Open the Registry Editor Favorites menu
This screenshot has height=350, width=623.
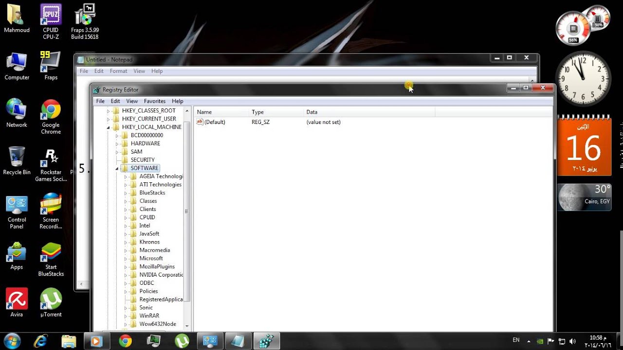point(155,101)
